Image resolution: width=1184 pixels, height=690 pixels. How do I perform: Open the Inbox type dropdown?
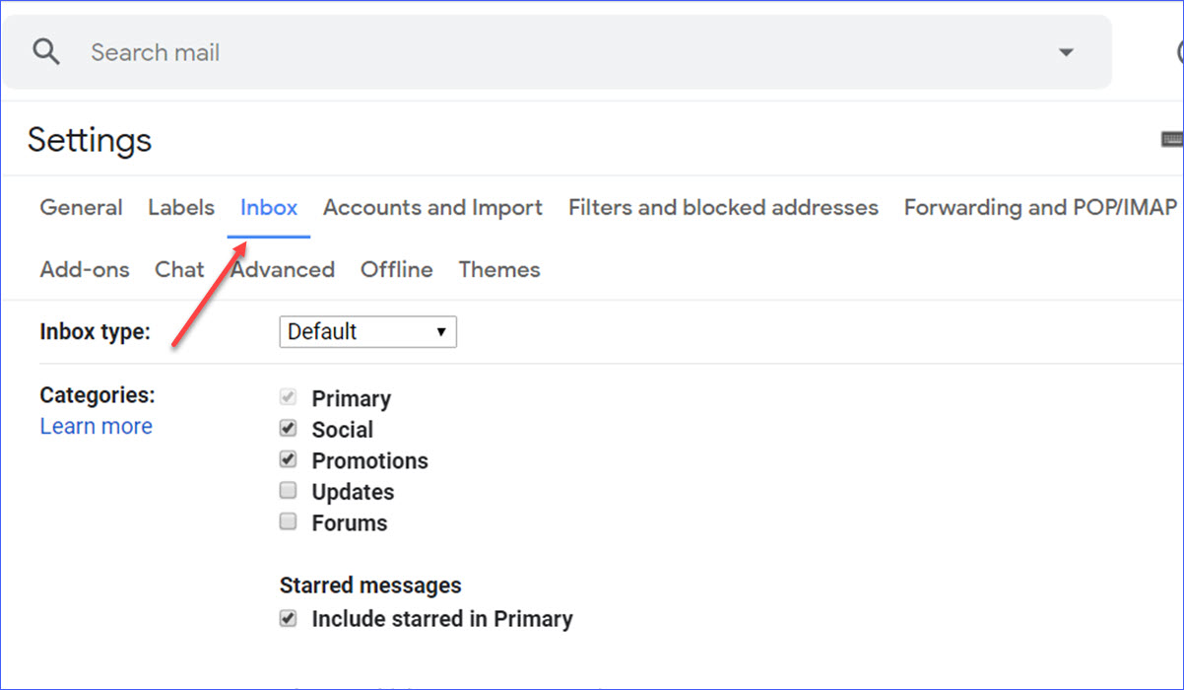pos(367,332)
